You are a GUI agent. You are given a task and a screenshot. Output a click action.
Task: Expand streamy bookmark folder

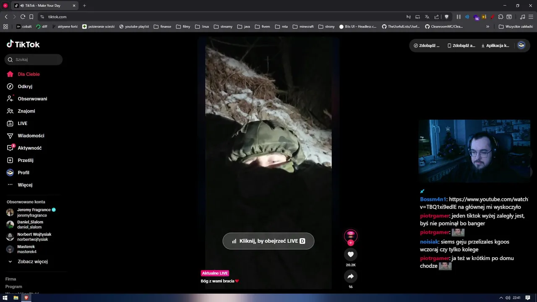[x=223, y=26]
